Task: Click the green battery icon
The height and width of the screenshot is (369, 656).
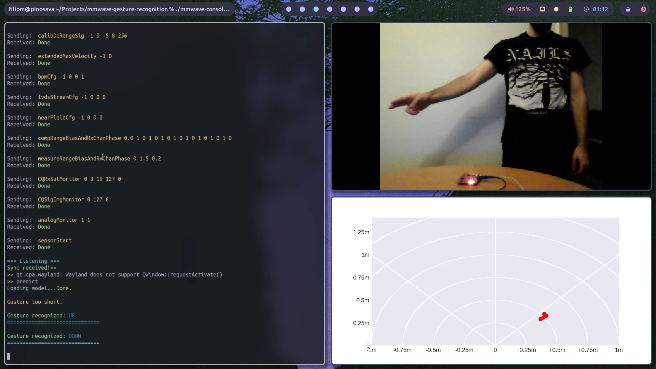Action: point(570,9)
